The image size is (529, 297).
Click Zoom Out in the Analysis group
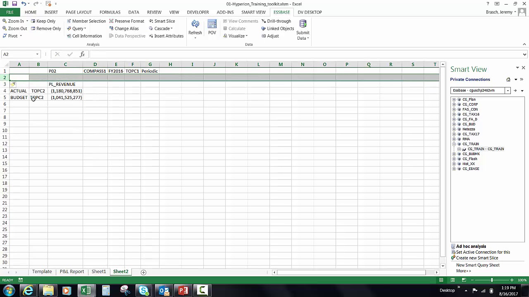coord(14,28)
